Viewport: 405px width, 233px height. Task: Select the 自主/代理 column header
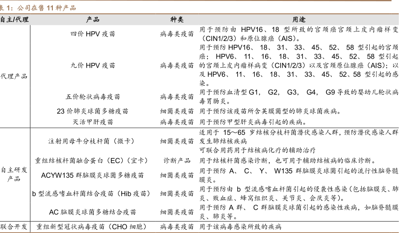[x=14, y=20]
